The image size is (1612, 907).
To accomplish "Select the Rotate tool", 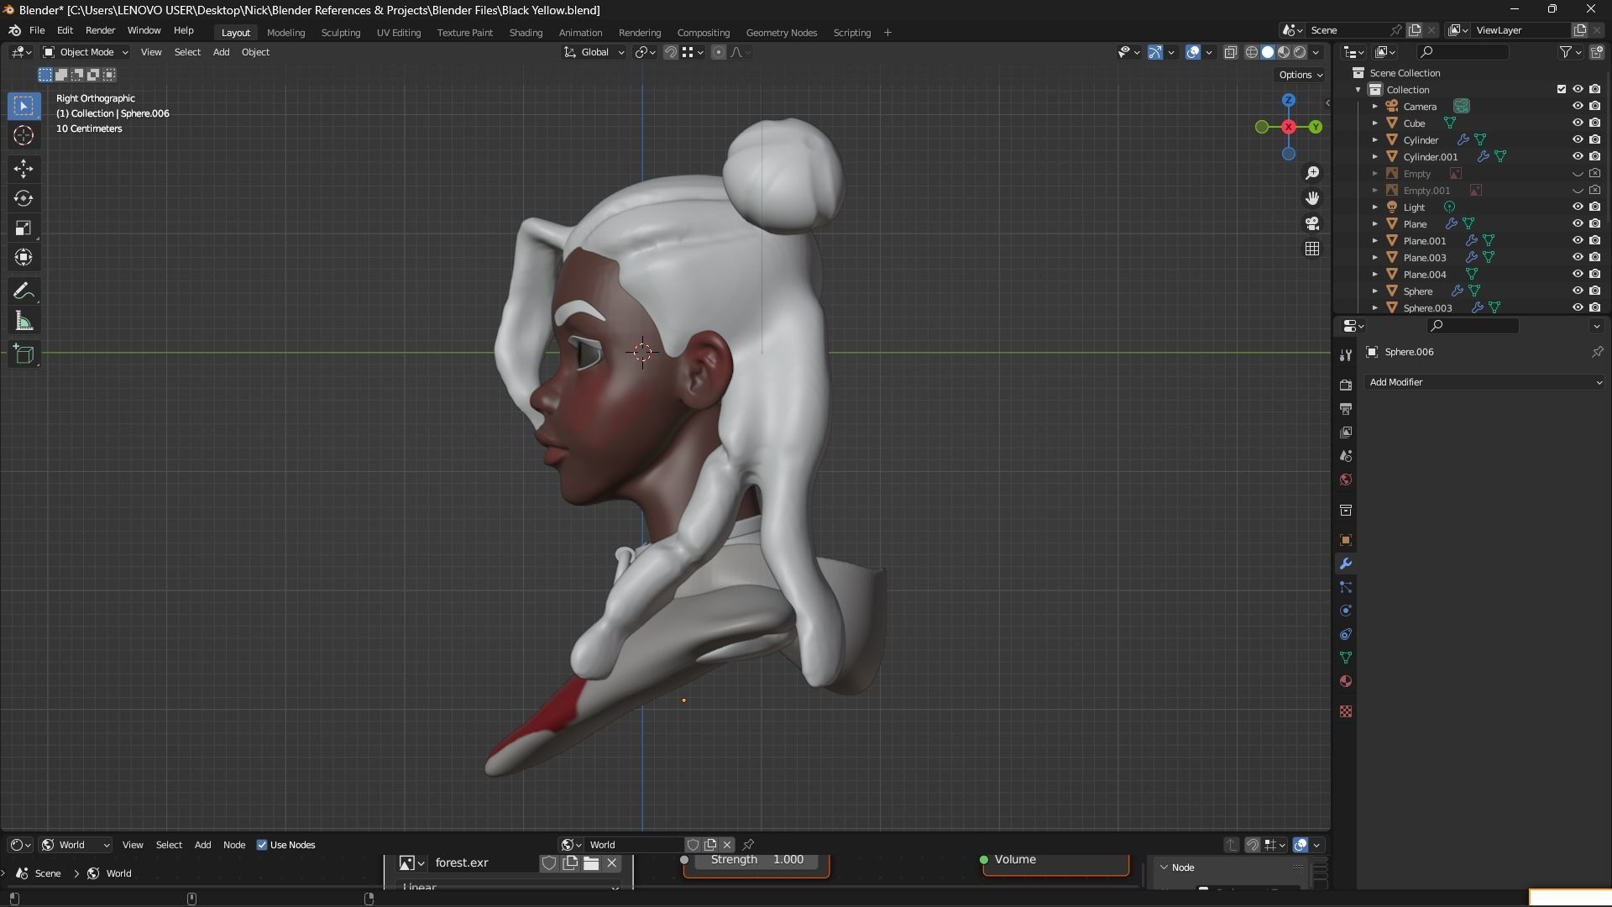I will pyautogui.click(x=24, y=198).
